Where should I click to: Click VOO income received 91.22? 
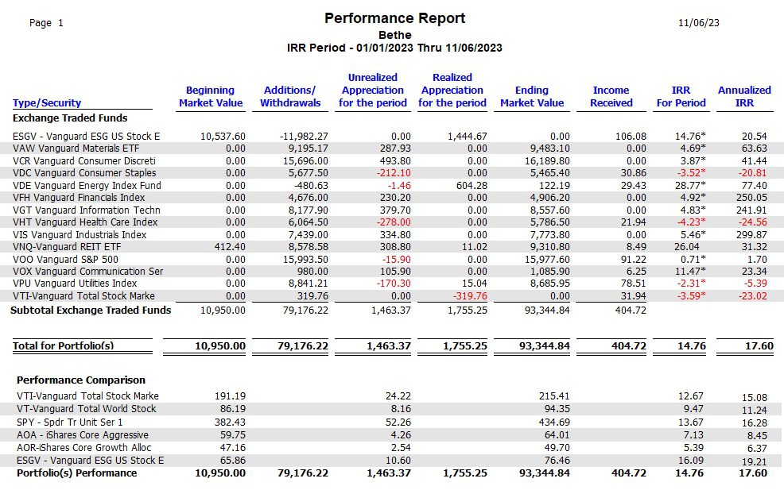634,259
